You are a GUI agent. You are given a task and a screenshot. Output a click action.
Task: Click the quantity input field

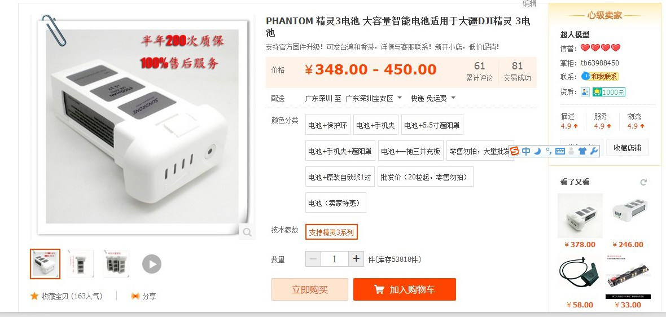coord(334,259)
